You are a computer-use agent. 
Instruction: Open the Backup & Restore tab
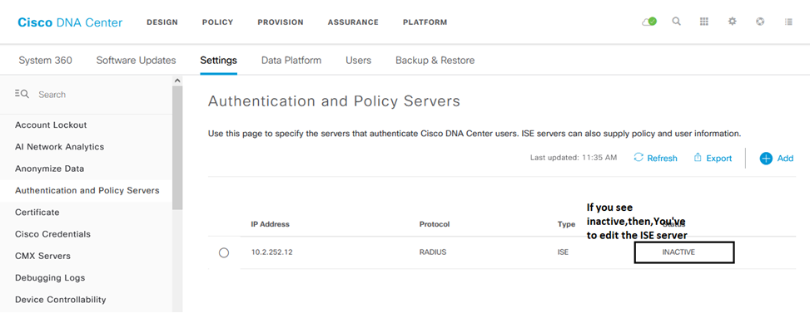435,61
